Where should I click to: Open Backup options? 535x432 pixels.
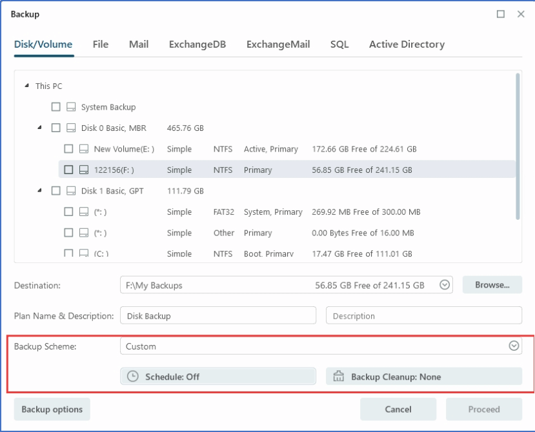point(52,409)
